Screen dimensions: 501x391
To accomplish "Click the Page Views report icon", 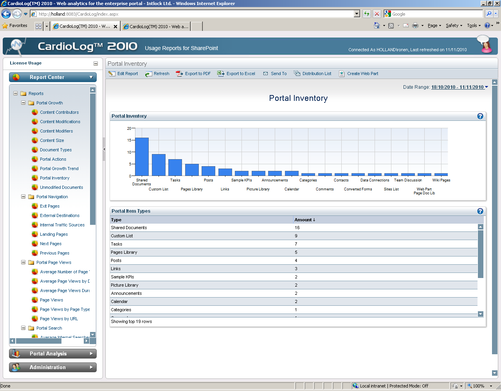I will pos(35,300).
